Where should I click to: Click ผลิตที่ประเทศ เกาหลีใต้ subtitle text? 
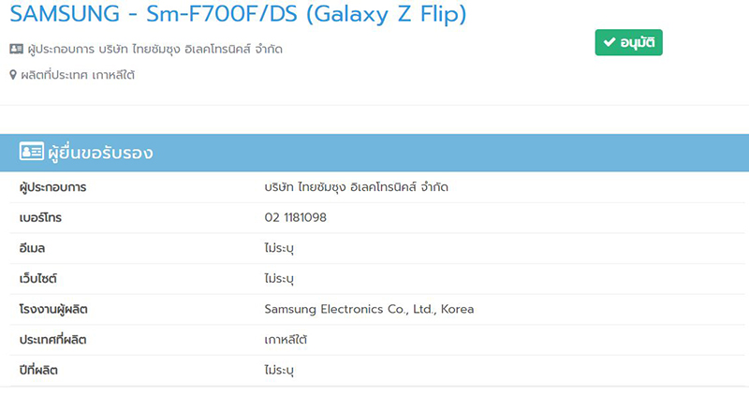78,75
